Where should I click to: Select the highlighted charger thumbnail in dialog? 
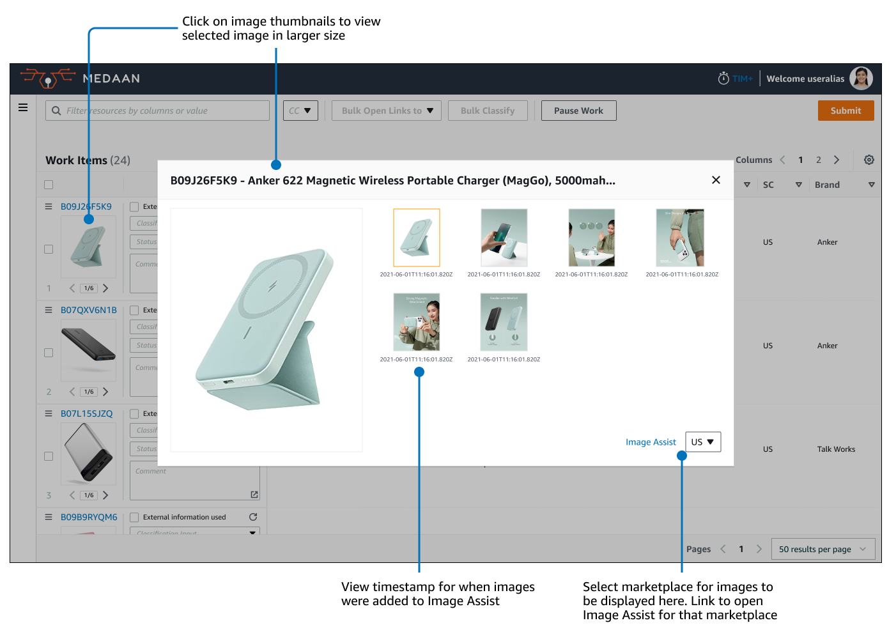[x=417, y=238]
